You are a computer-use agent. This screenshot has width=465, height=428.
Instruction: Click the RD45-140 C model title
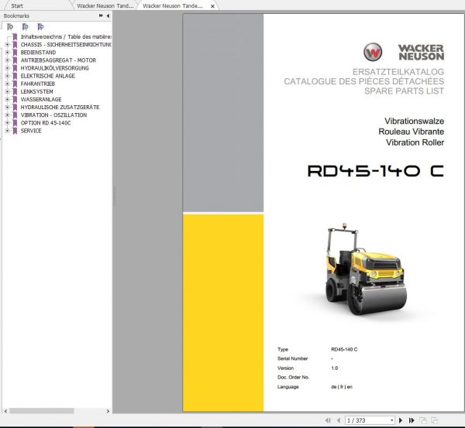click(376, 171)
